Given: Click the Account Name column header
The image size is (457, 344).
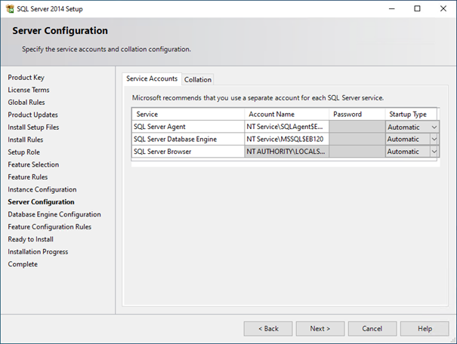Looking at the screenshot, I should click(x=286, y=114).
